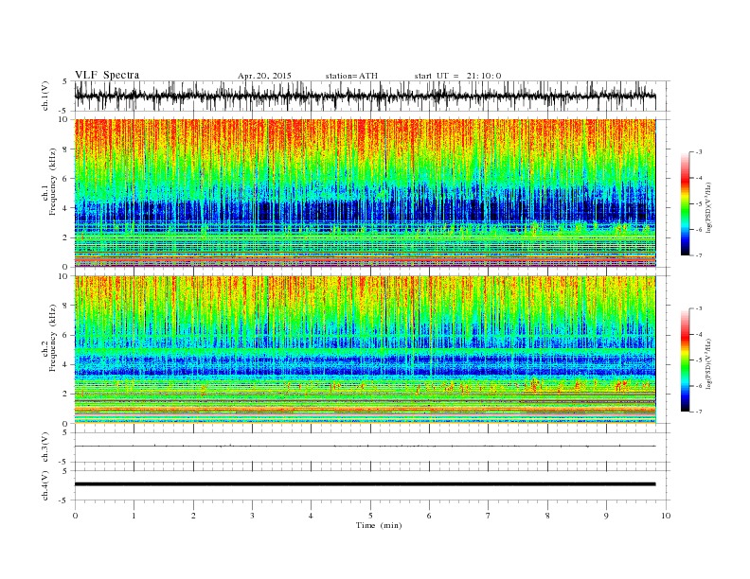Click the "station=ATH" header label
This screenshot has height=579, width=750.
pyautogui.click(x=351, y=76)
